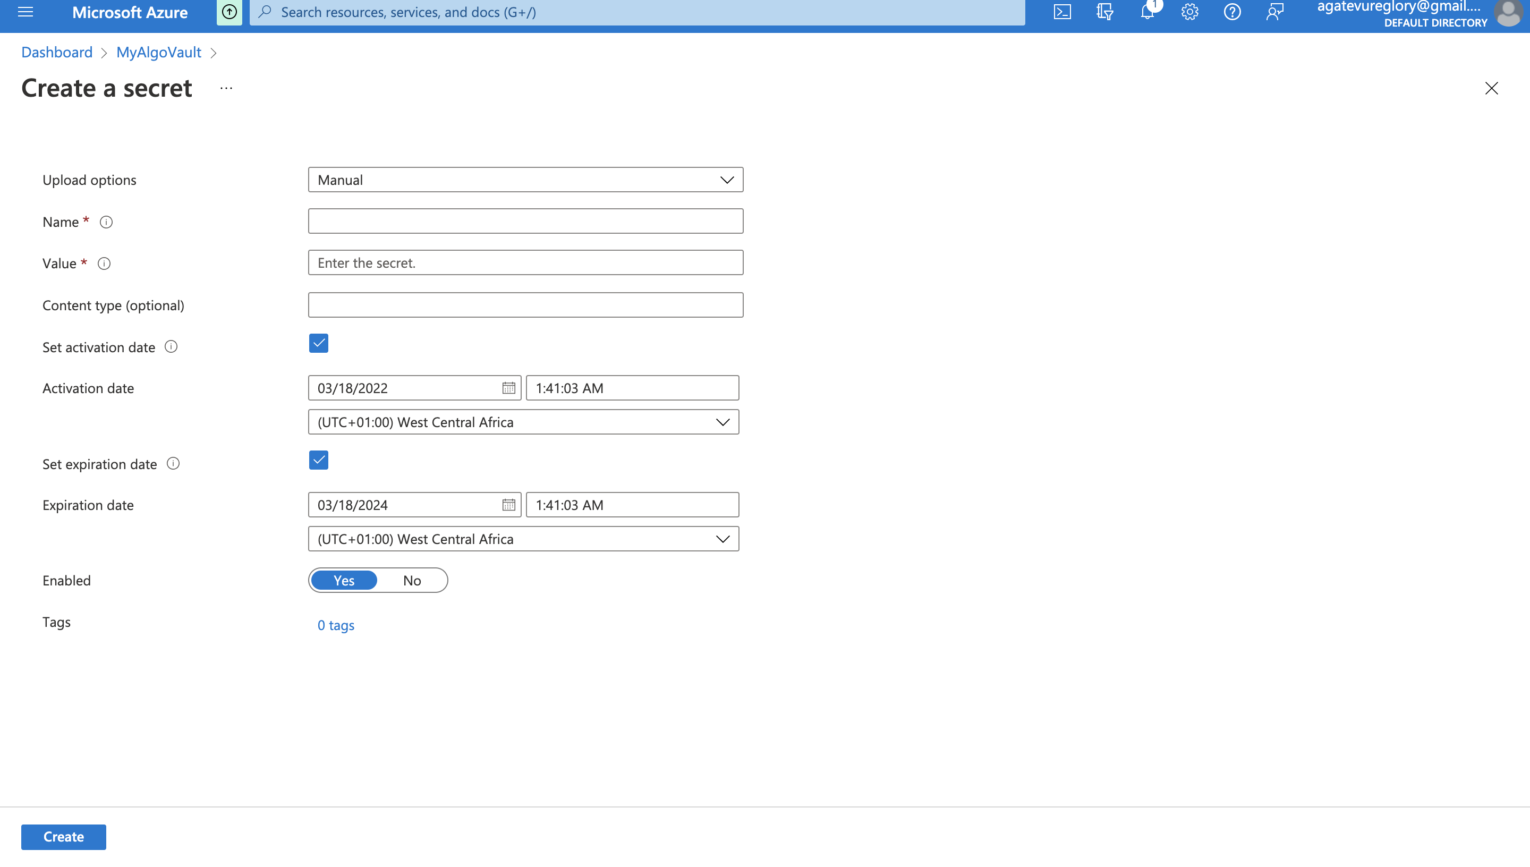
Task: Open more options next to Create a secret
Action: 226,88
